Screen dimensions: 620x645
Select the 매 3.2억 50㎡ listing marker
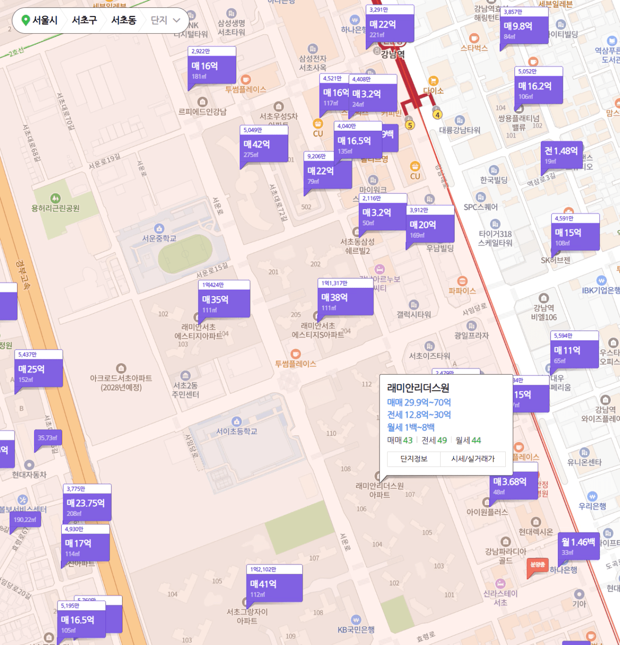click(383, 212)
